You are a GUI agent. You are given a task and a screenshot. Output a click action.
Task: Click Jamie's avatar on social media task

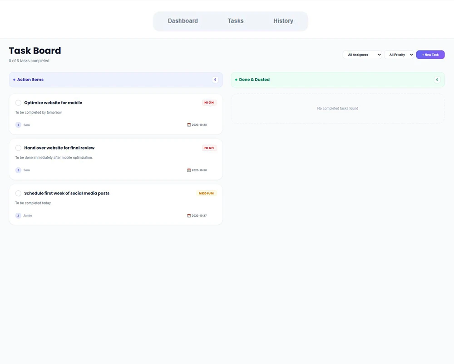point(18,216)
